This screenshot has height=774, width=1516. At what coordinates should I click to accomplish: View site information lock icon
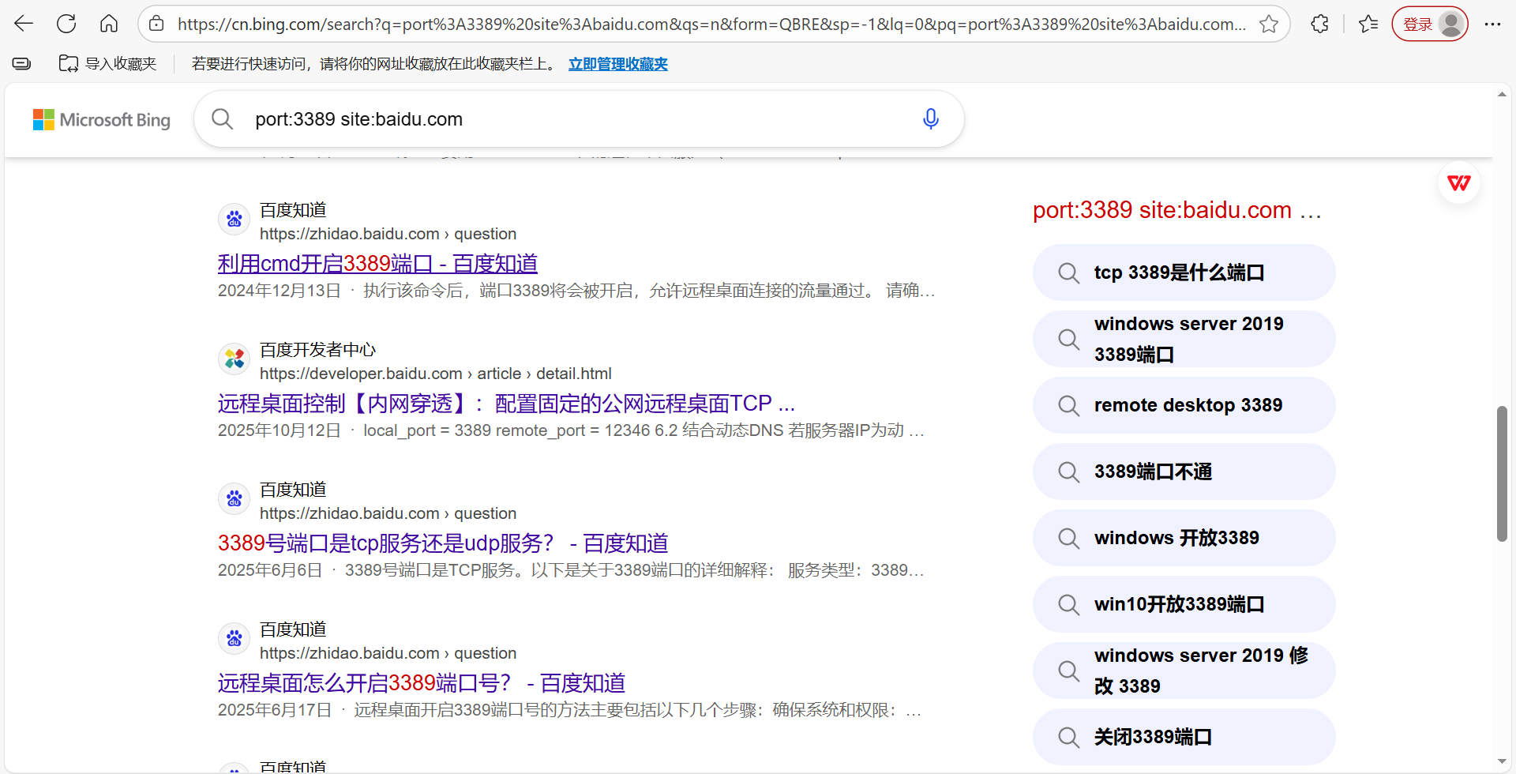click(x=157, y=24)
